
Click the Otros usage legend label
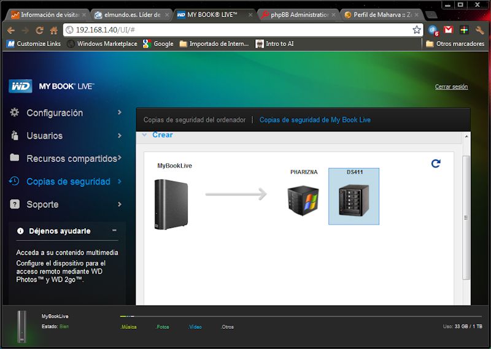point(227,327)
